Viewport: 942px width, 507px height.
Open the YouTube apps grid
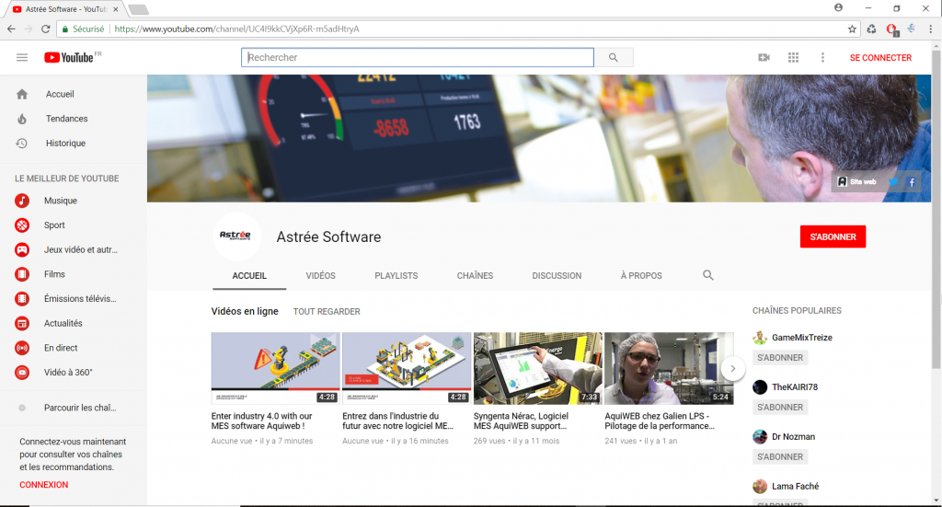click(x=794, y=58)
